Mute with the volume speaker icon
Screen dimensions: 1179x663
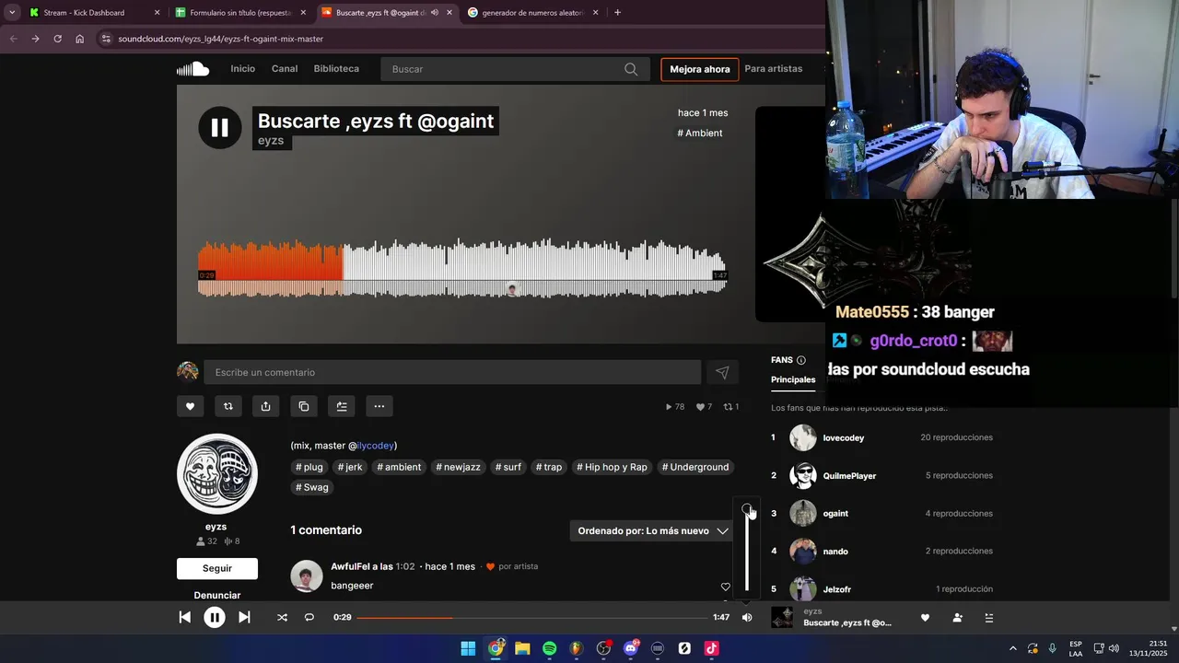click(x=747, y=618)
